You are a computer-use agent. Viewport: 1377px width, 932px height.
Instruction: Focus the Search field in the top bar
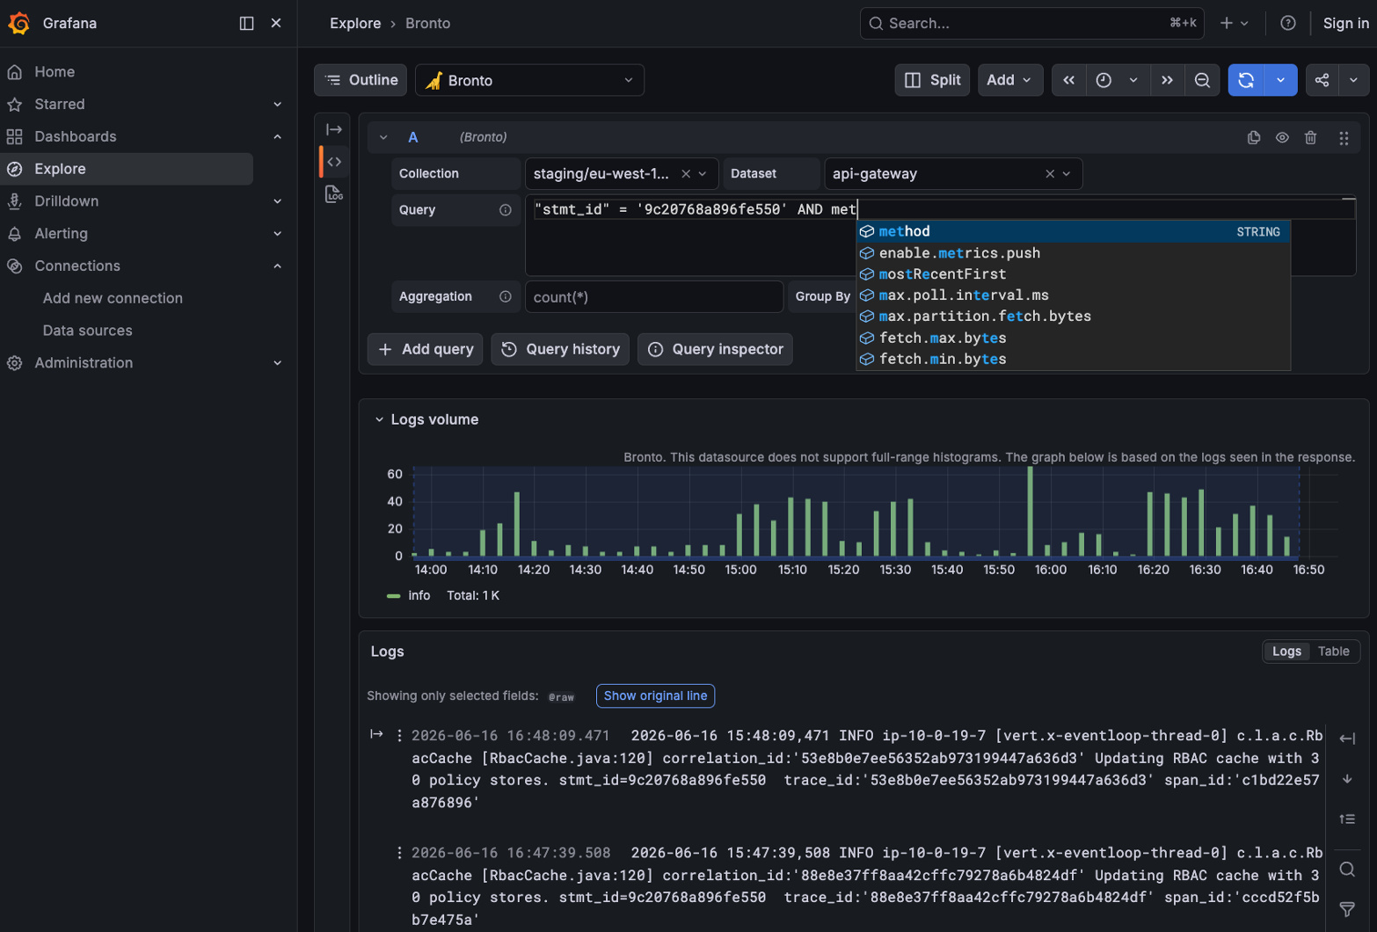tap(1031, 24)
